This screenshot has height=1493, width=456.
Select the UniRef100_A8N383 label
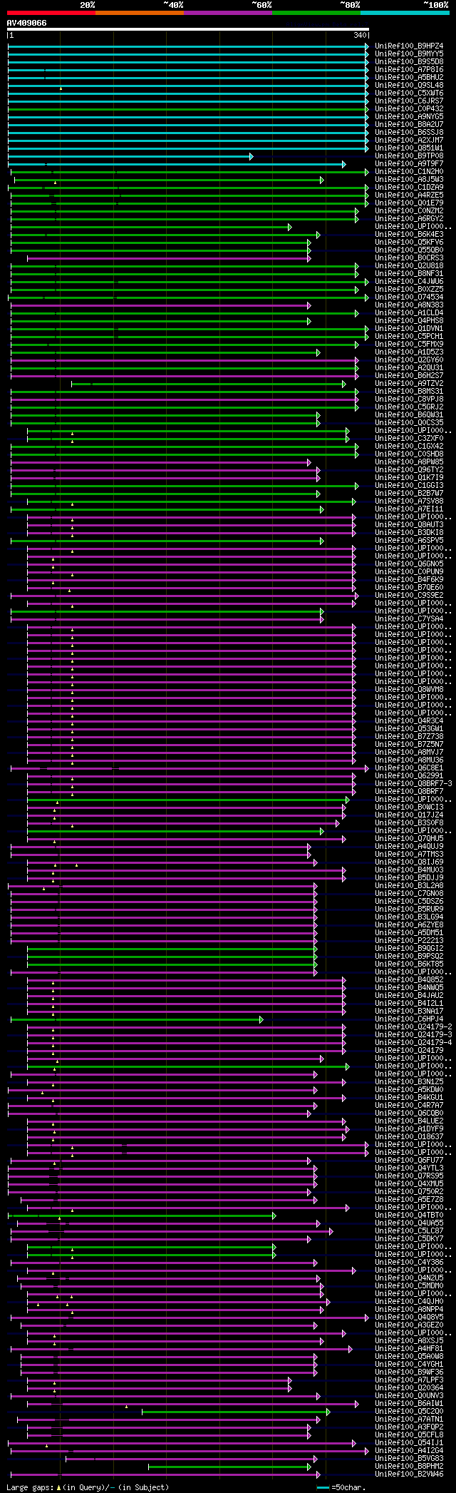point(409,305)
